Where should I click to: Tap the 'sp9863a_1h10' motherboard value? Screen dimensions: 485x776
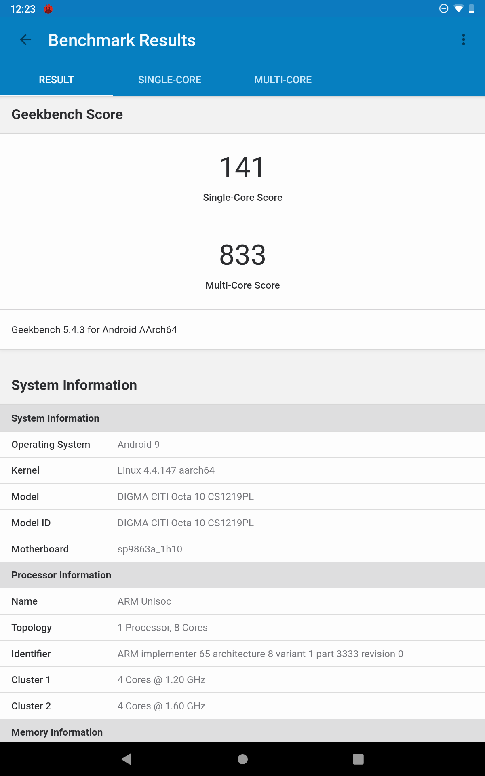[150, 549]
